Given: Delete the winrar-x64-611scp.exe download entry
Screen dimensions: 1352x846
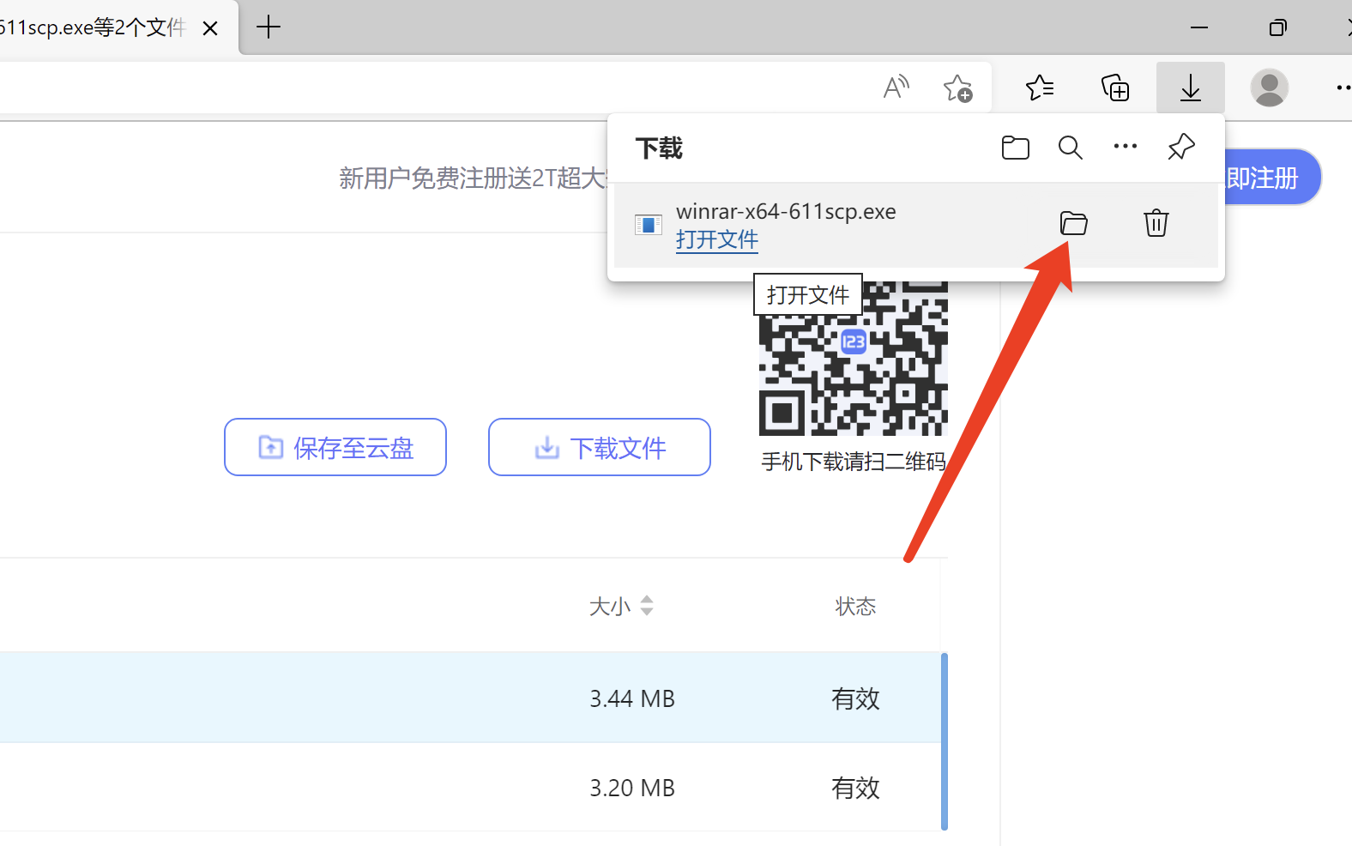Looking at the screenshot, I should click(1156, 223).
